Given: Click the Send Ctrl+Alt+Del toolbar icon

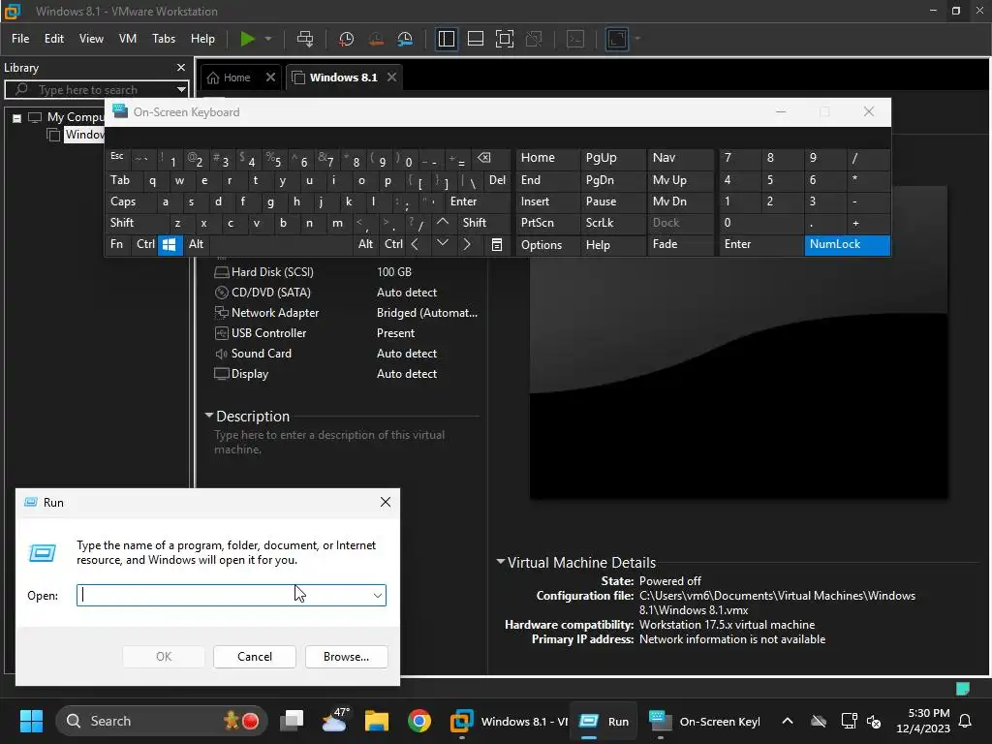Looking at the screenshot, I should (x=305, y=39).
